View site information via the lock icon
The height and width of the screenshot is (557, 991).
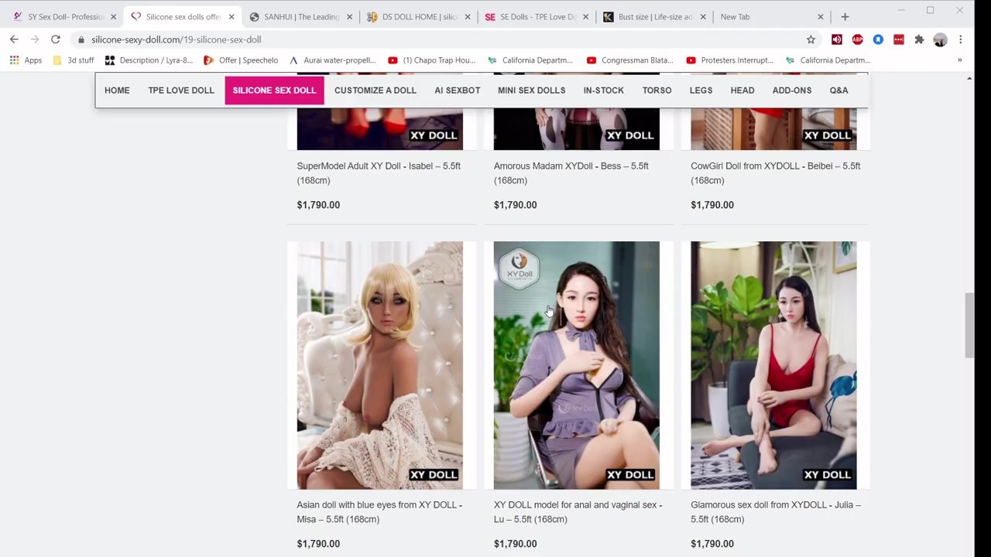(81, 39)
